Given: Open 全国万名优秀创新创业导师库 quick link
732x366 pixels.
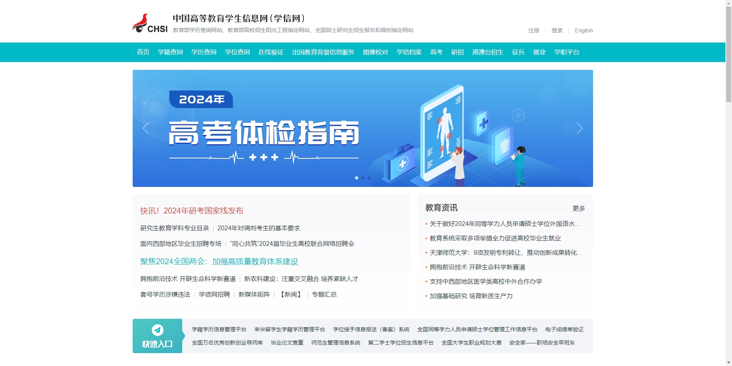Looking at the screenshot, I should pos(227,343).
